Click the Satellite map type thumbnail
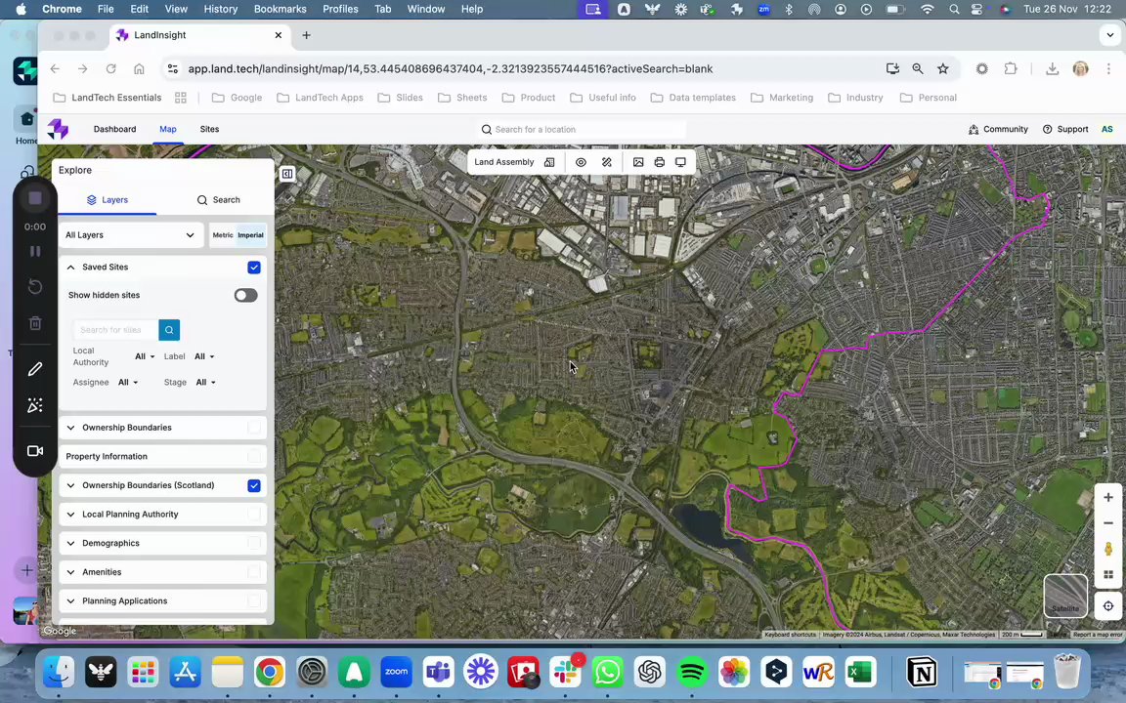This screenshot has height=703, width=1126. click(x=1064, y=595)
